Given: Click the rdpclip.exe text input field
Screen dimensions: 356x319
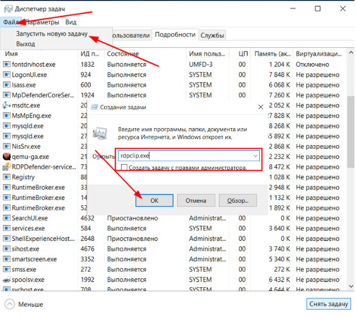Looking at the screenshot, I should coord(185,155).
